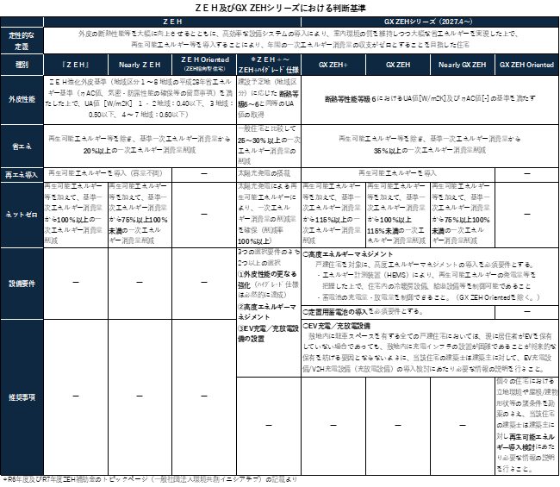Click the 再エネ導入 row label
The image size is (560, 487).
(22, 175)
